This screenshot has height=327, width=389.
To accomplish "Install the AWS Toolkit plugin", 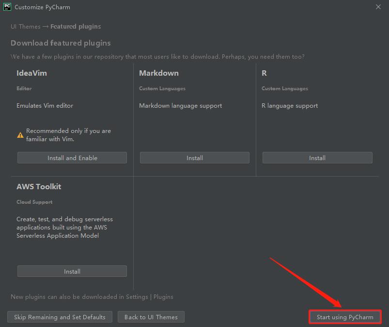I will point(72,271).
